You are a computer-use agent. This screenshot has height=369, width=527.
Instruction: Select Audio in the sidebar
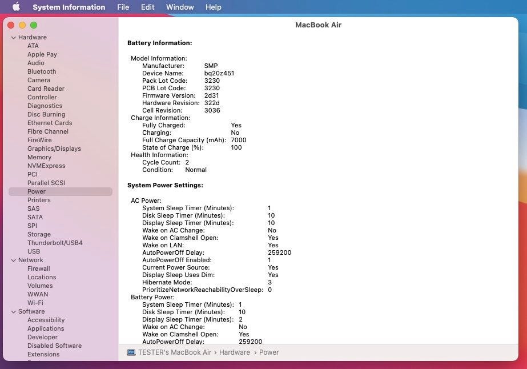click(35, 63)
